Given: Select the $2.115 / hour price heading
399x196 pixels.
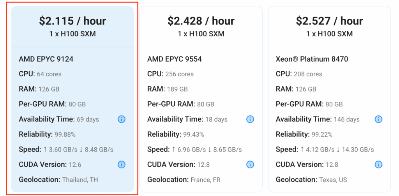Looking at the screenshot, I should [72, 21].
